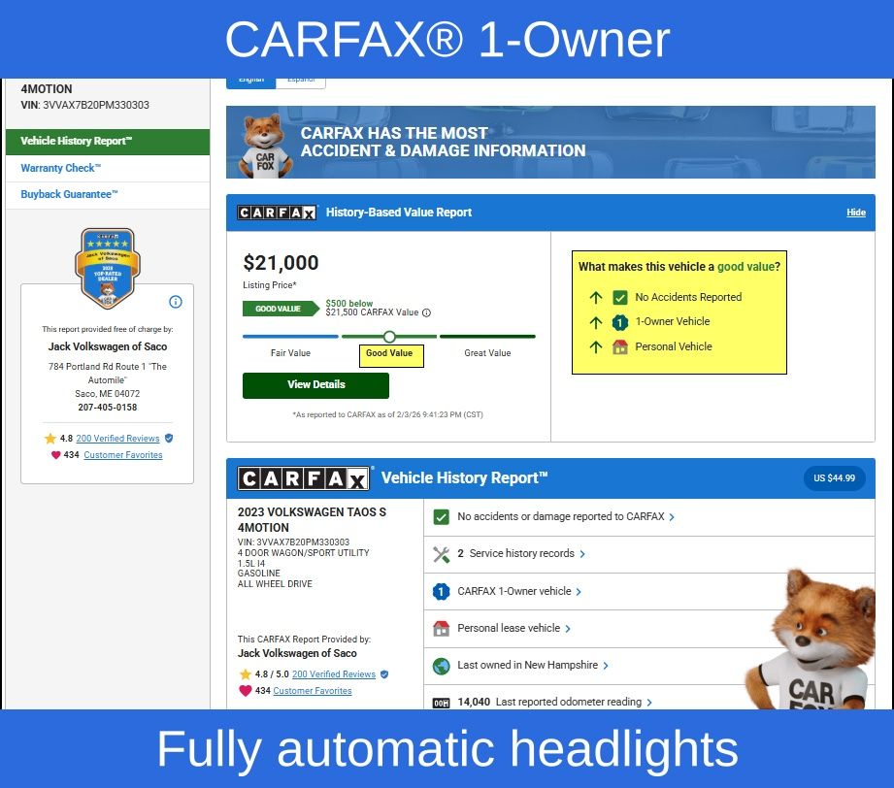894x788 pixels.
Task: Click the pink heart Customer Favorites icon
Action: click(x=55, y=455)
